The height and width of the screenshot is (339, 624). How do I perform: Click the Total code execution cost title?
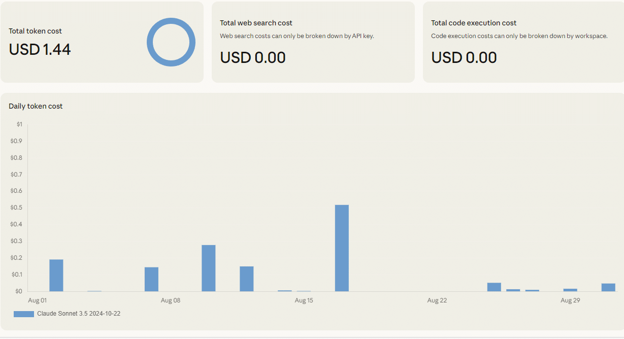pos(474,23)
